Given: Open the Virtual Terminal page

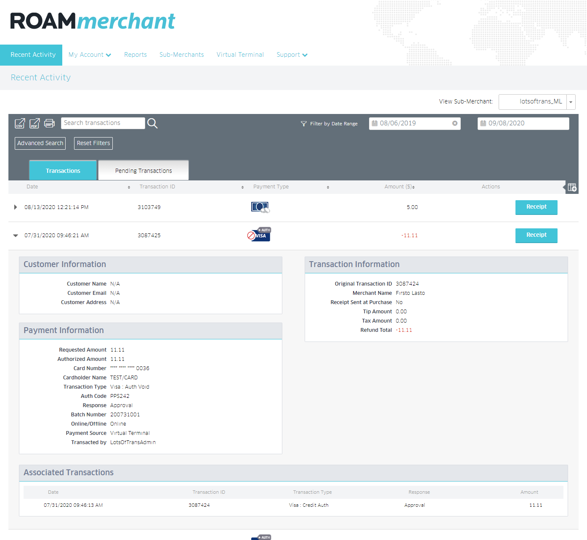Looking at the screenshot, I should 240,55.
